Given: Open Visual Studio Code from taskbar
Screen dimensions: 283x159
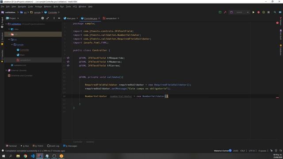Looking at the screenshot, I should [33, 156].
